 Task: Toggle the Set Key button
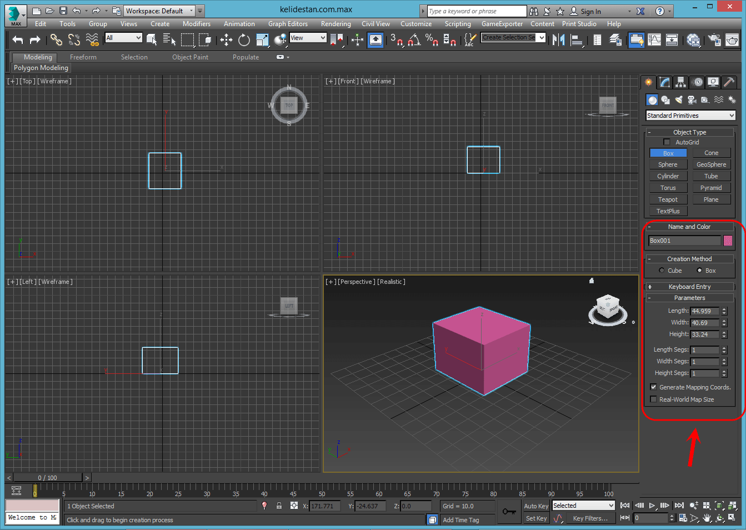[536, 518]
